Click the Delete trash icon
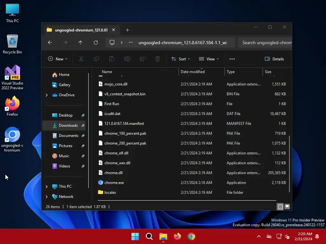This screenshot has height=244, width=326. (x=158, y=59)
